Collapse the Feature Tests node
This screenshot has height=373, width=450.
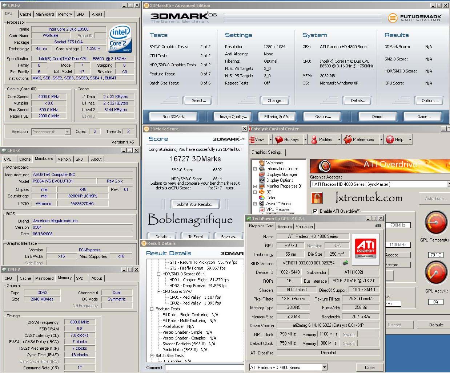pos(152,309)
